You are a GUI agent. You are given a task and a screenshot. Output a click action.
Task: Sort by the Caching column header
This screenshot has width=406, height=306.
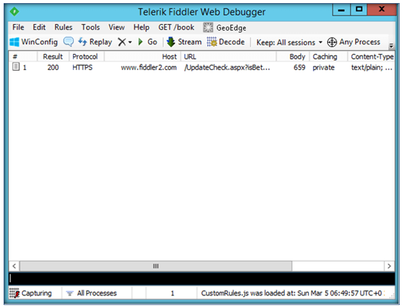pyautogui.click(x=328, y=56)
